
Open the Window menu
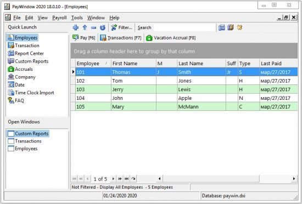(96, 18)
